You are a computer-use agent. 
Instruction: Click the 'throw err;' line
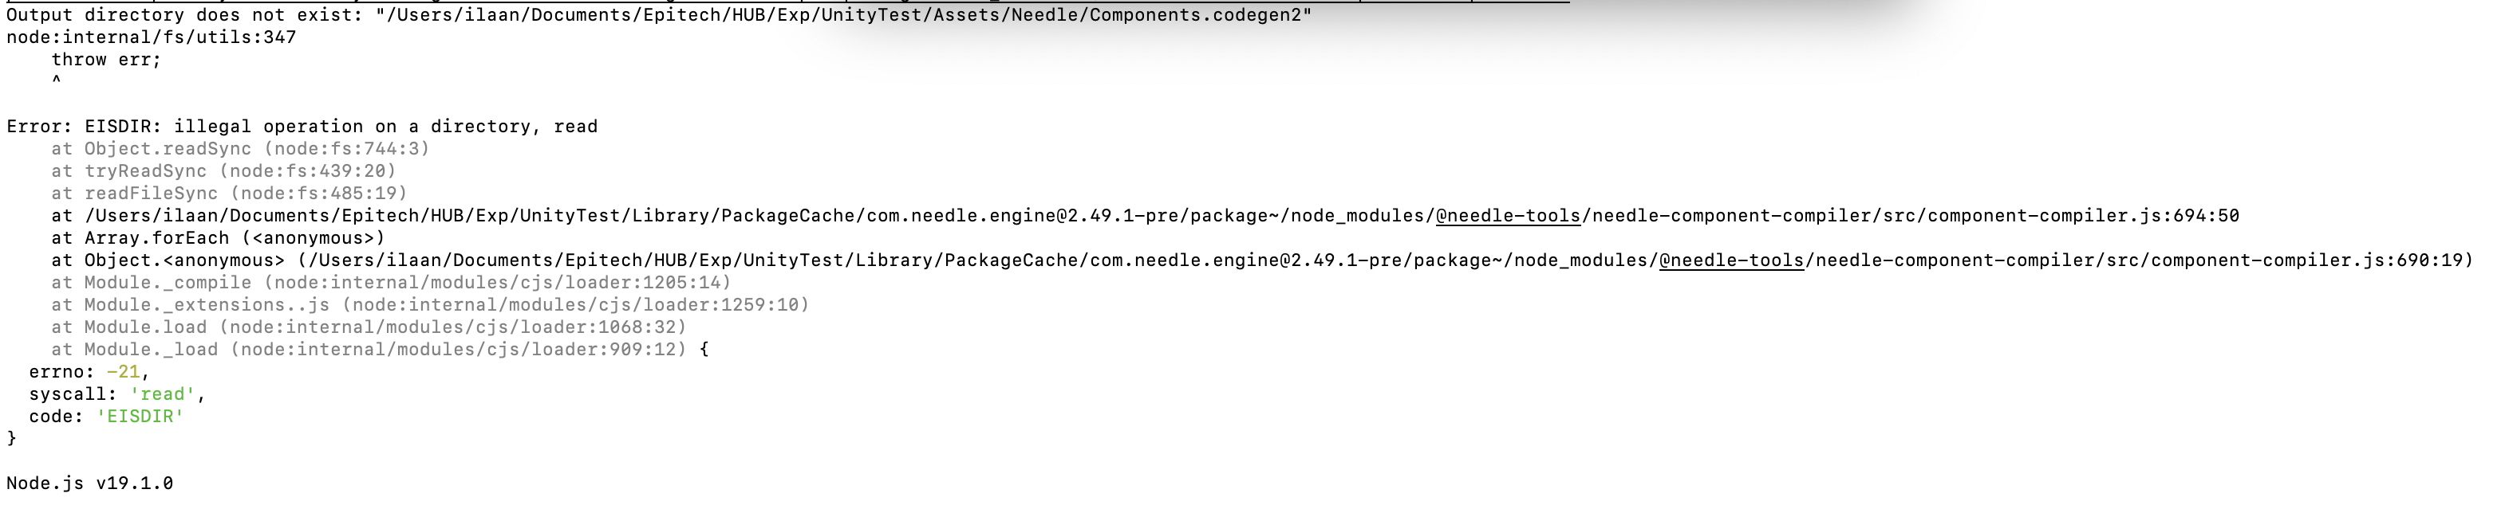105,60
